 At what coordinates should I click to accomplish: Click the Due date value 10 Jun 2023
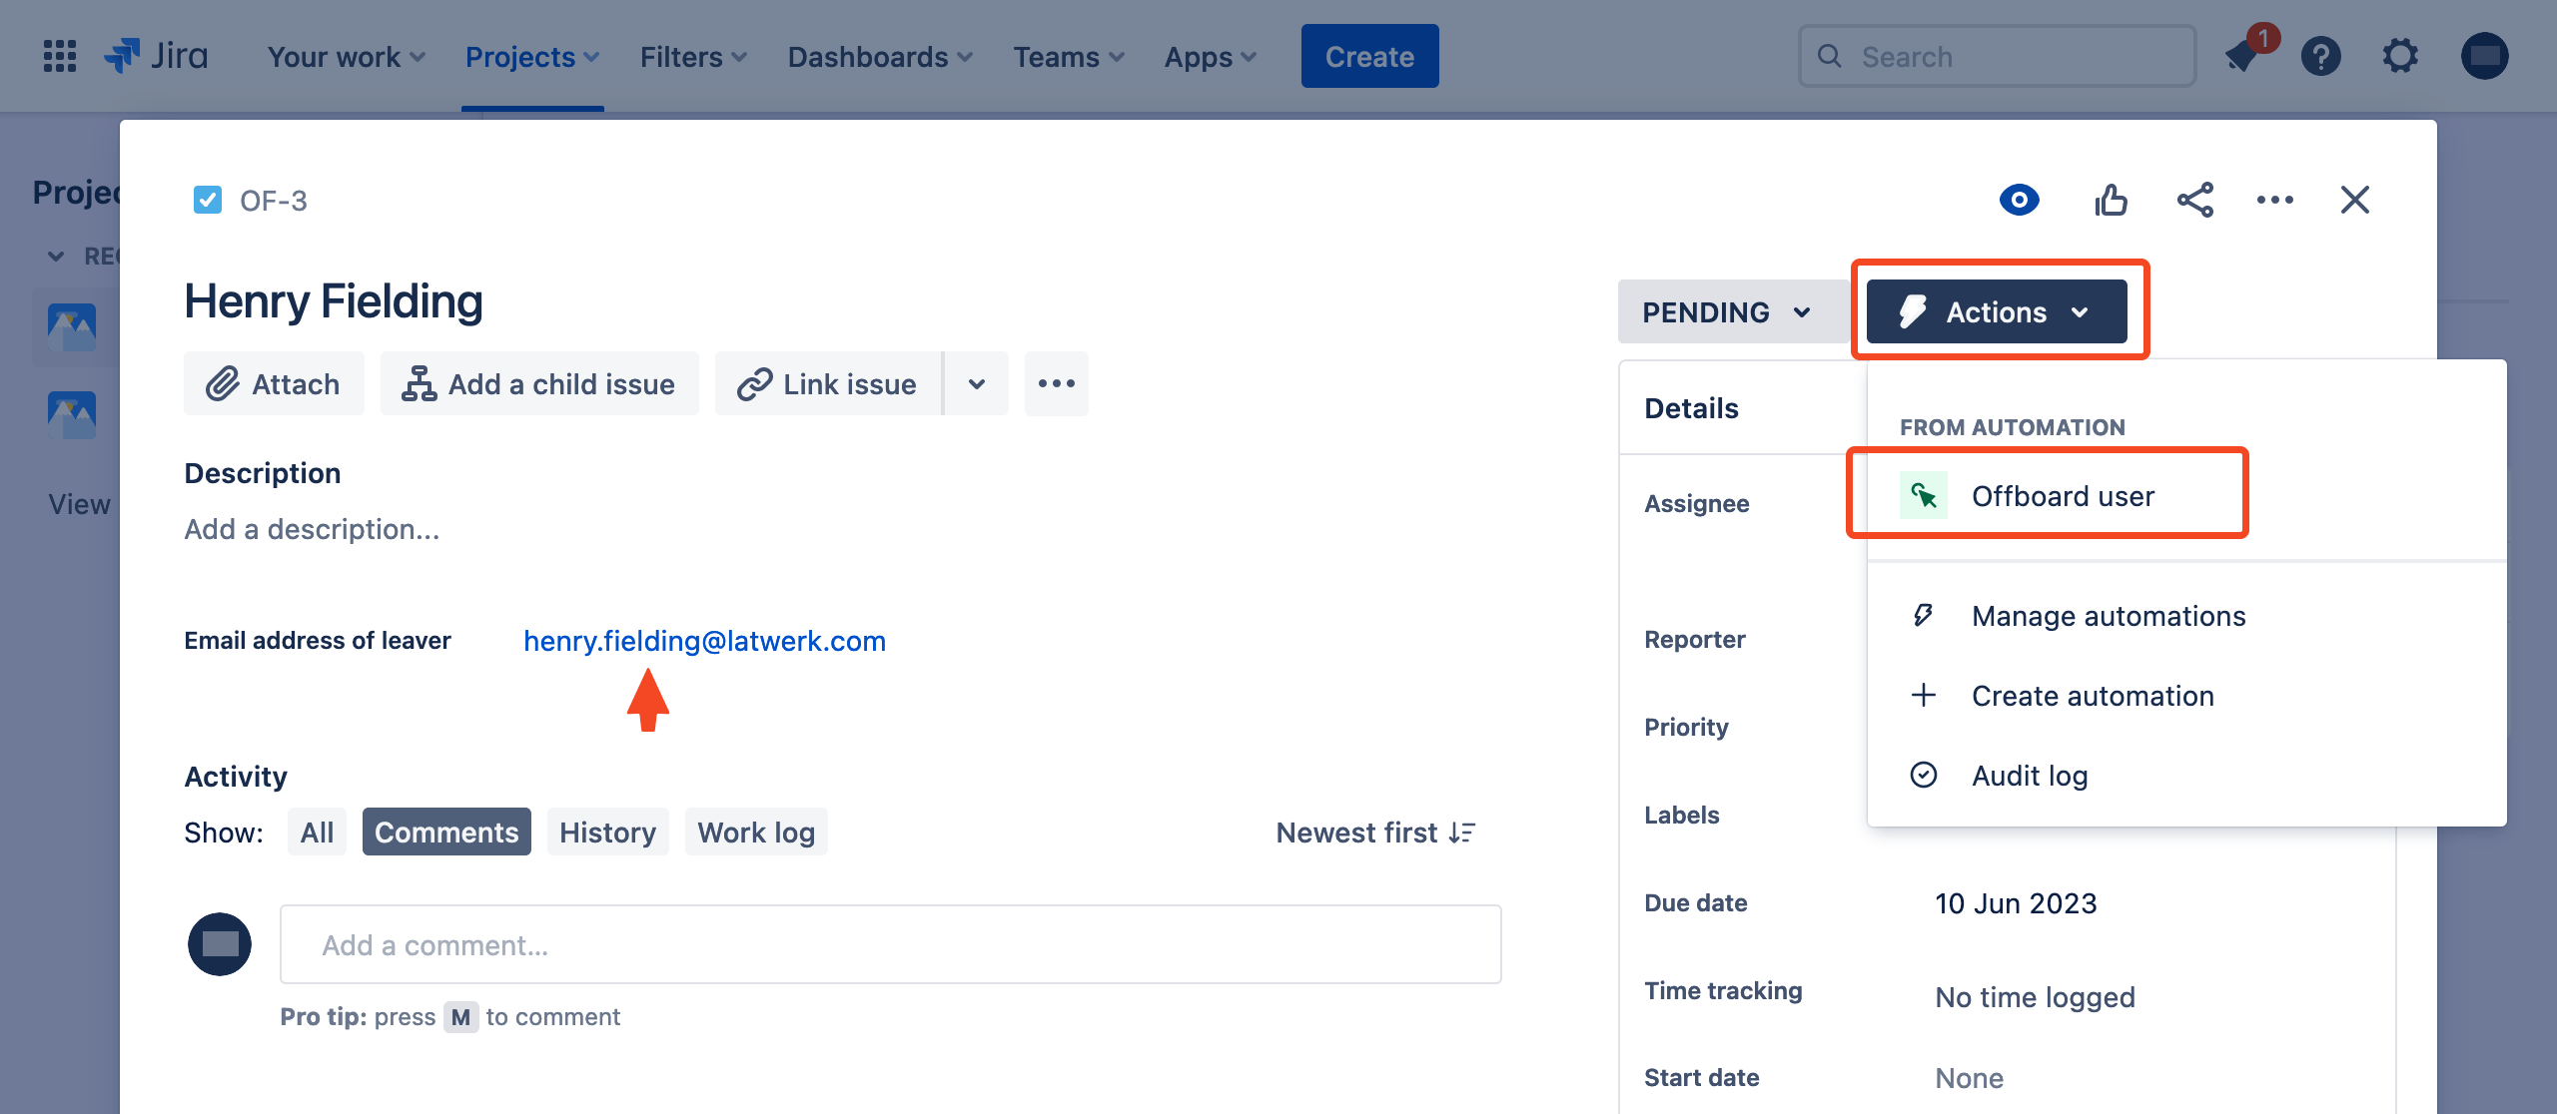click(2016, 903)
